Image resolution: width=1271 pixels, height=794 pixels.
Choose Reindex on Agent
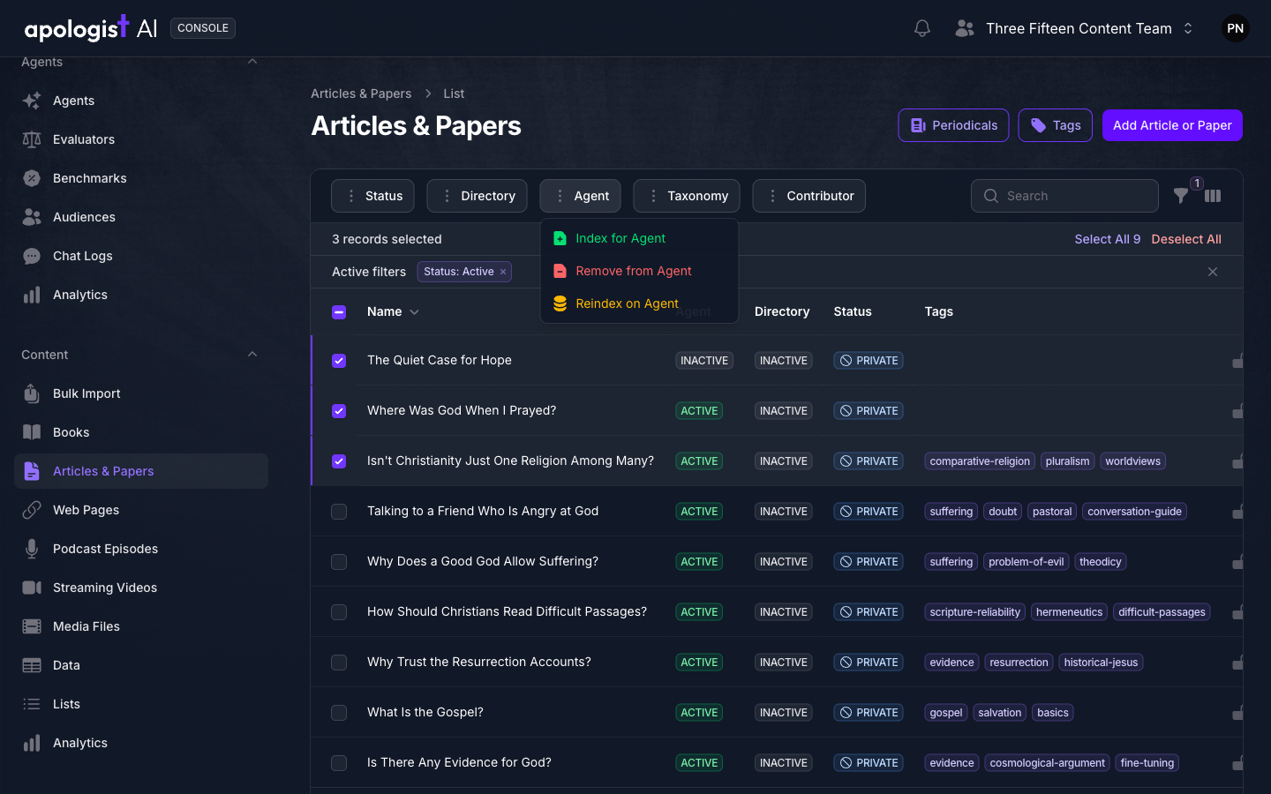(x=639, y=303)
